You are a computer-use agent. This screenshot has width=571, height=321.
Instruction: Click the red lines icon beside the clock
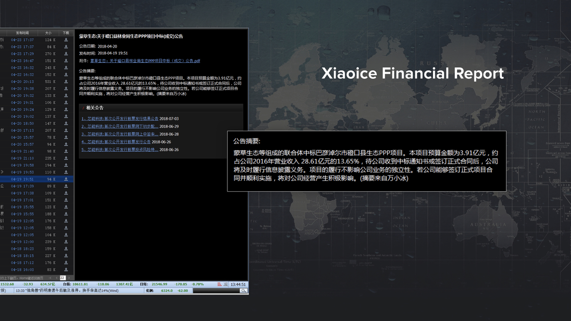[219, 284]
